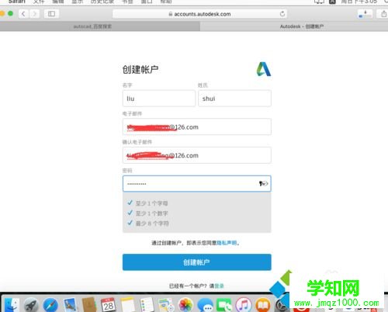The width and height of the screenshot is (388, 312).
Task: Click the first name field containing liu
Action: point(159,99)
